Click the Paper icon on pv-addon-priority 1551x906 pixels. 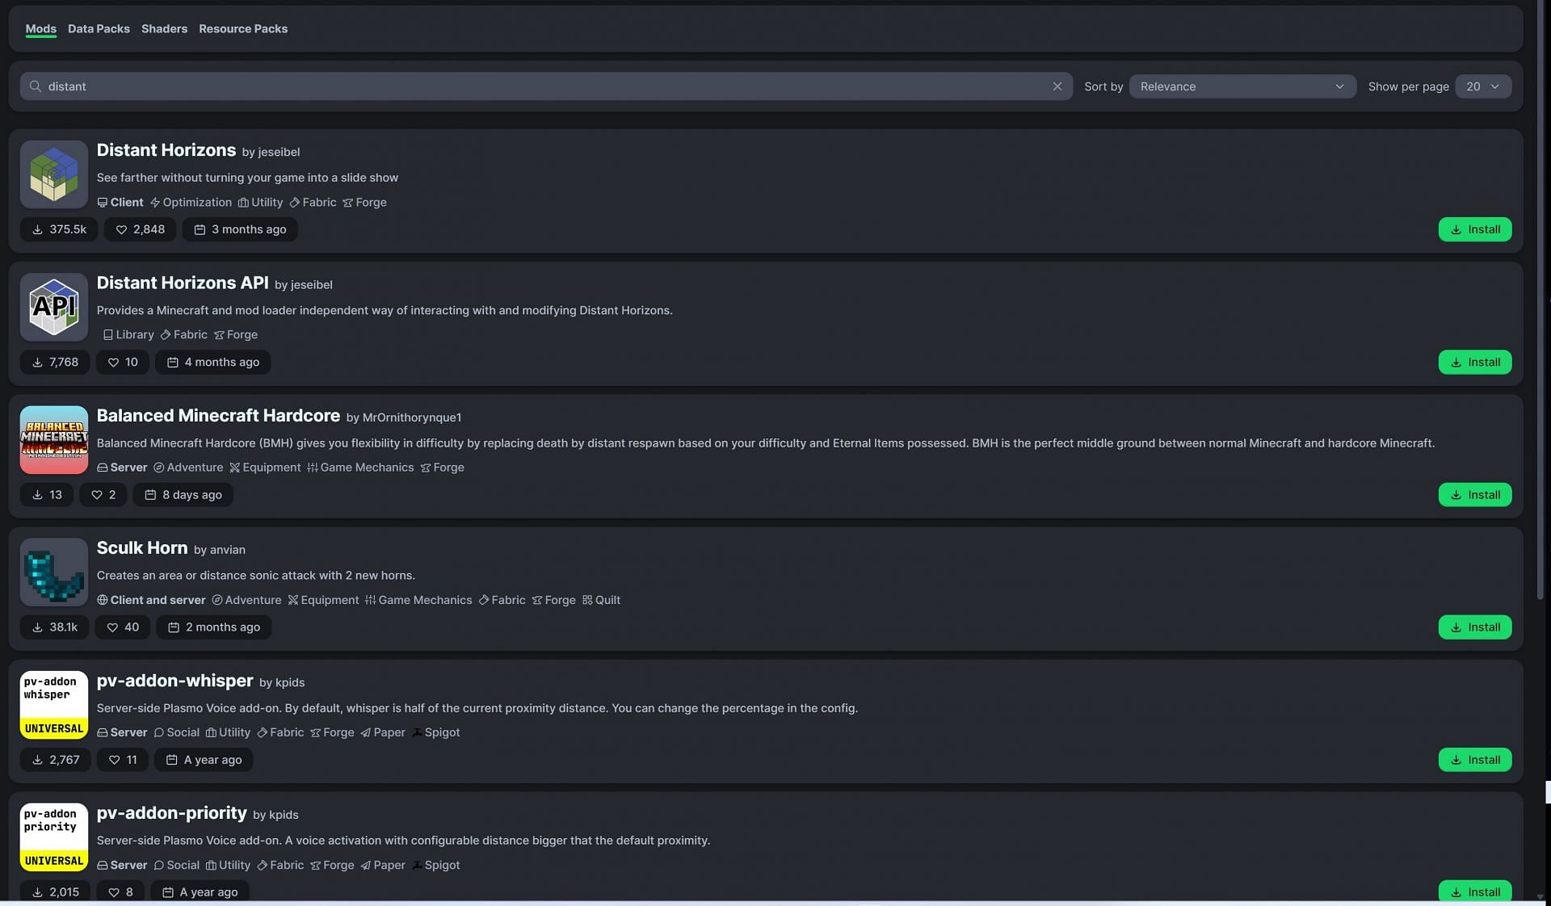[x=364, y=865]
